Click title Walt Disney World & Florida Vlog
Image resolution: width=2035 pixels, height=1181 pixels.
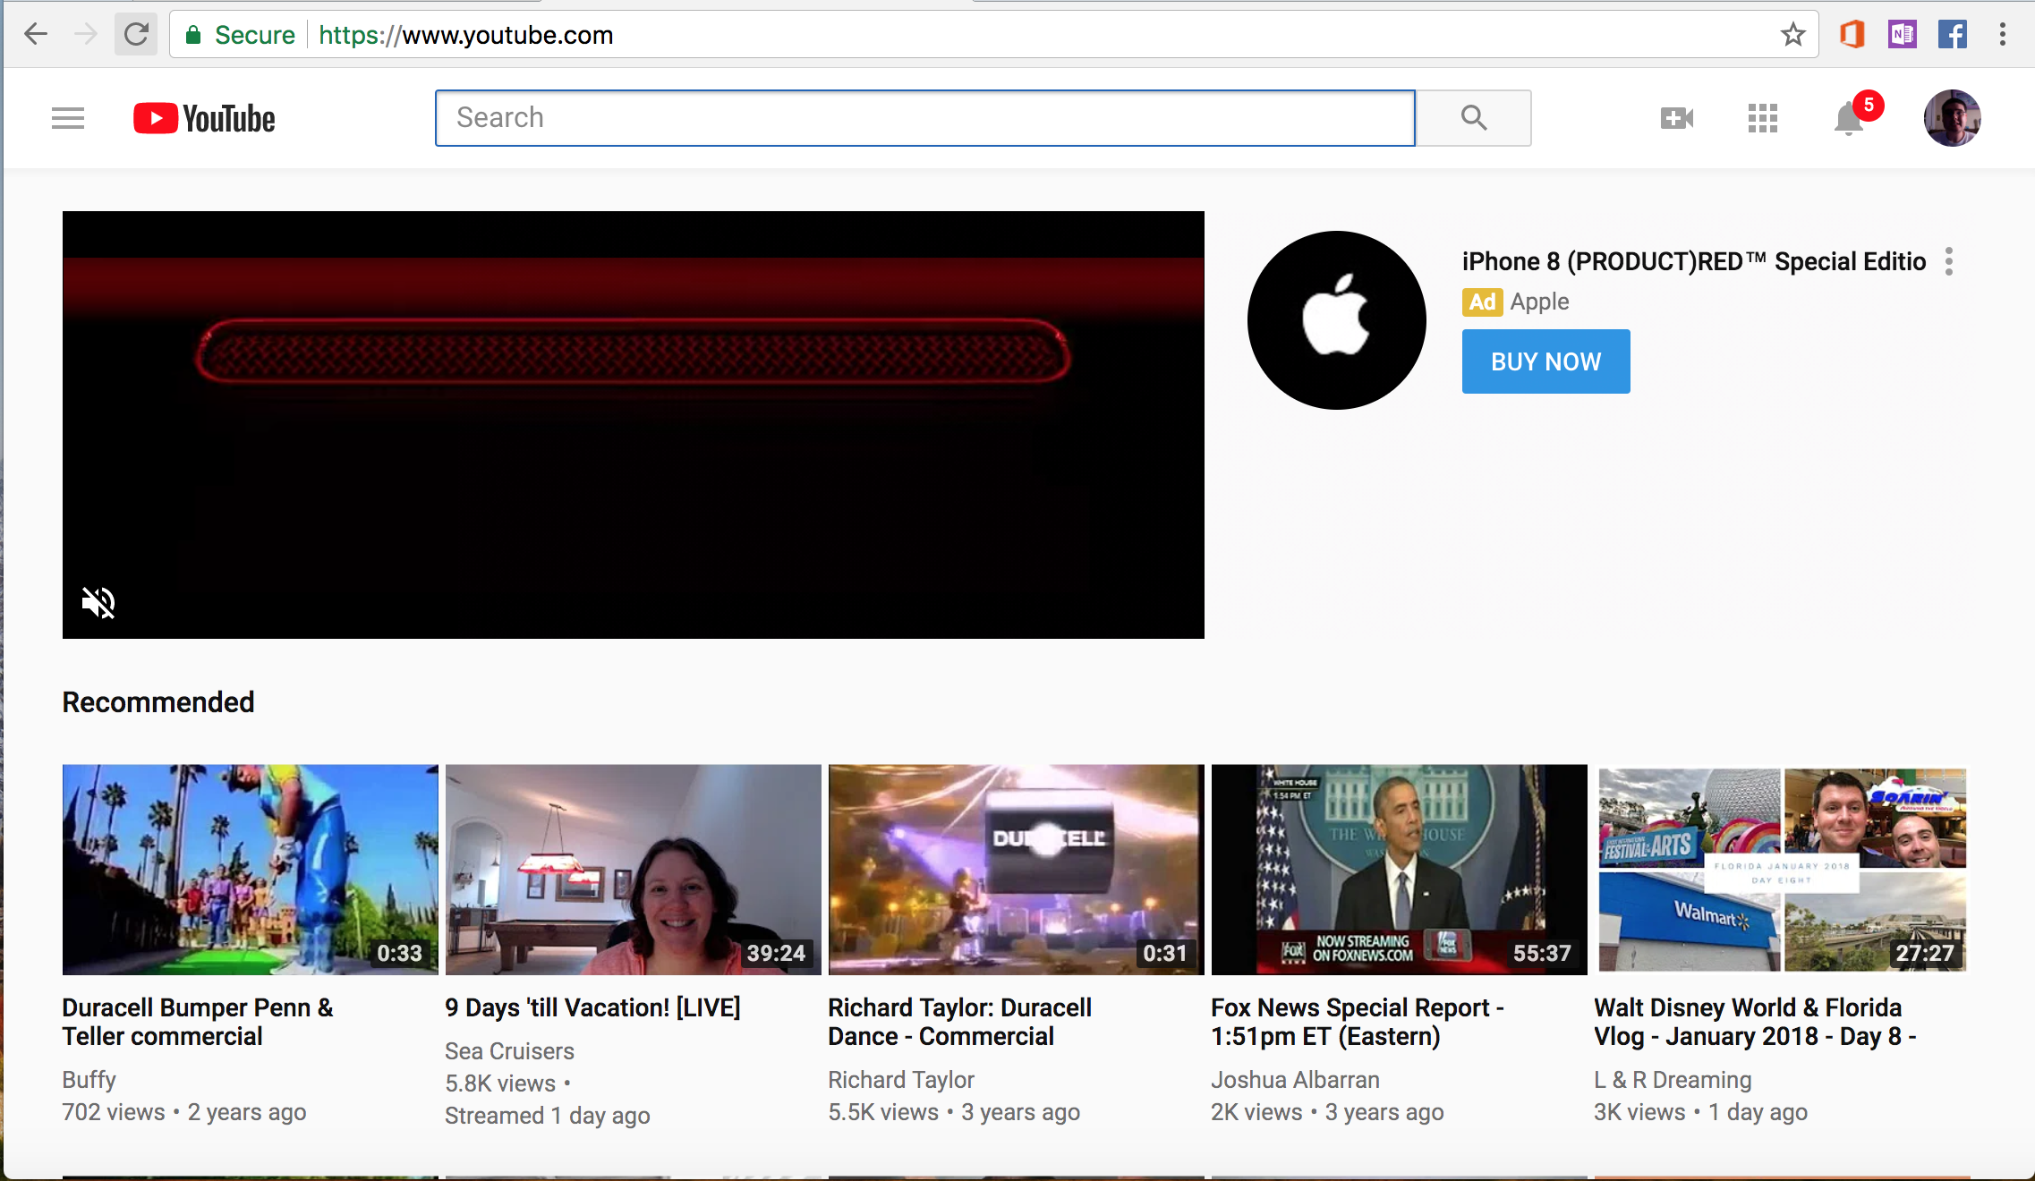tap(1755, 1022)
